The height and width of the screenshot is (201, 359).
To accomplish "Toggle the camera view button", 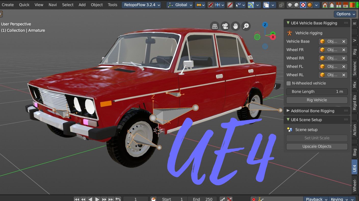I will [x=225, y=26].
